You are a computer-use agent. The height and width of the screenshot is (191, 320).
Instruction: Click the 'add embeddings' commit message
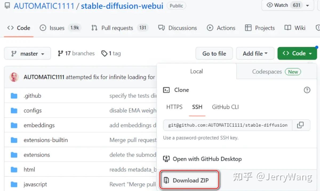point(133,125)
